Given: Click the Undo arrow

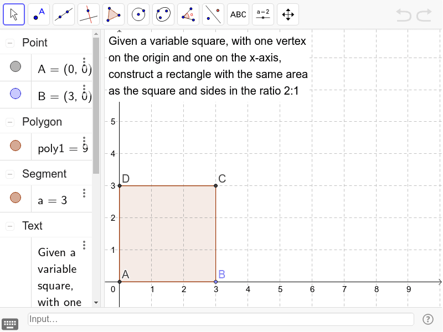Looking at the screenshot, I should [x=404, y=15].
